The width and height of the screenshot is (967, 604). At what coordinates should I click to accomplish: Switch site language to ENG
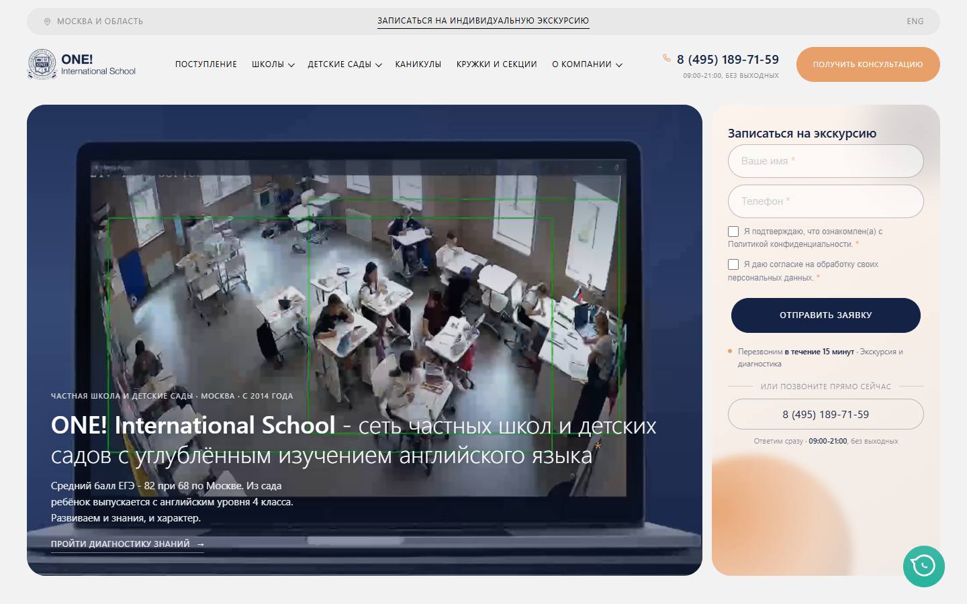pos(915,21)
